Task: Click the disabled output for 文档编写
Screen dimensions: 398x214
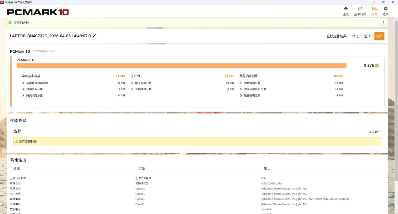Action: tap(266, 209)
